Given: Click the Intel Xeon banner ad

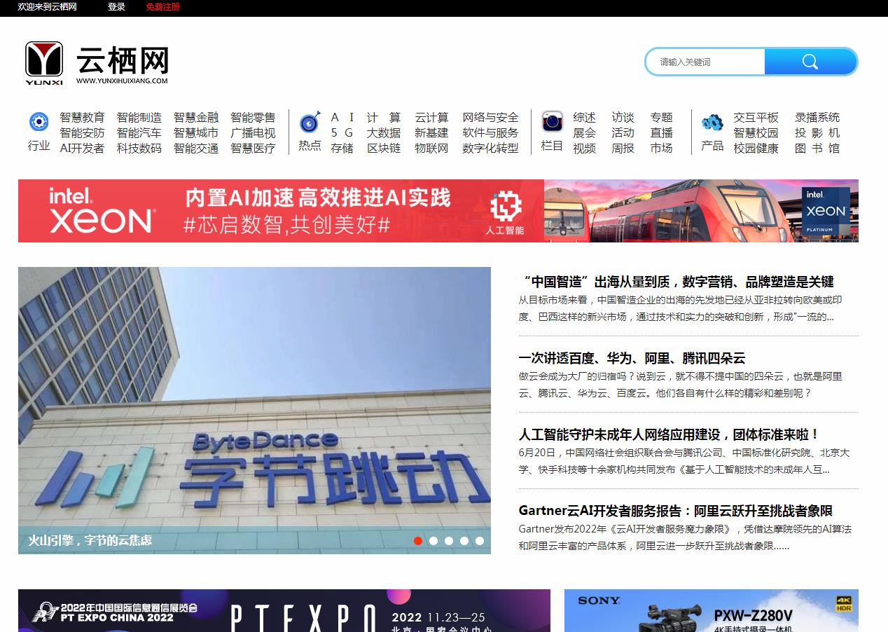Looking at the screenshot, I should [438, 211].
